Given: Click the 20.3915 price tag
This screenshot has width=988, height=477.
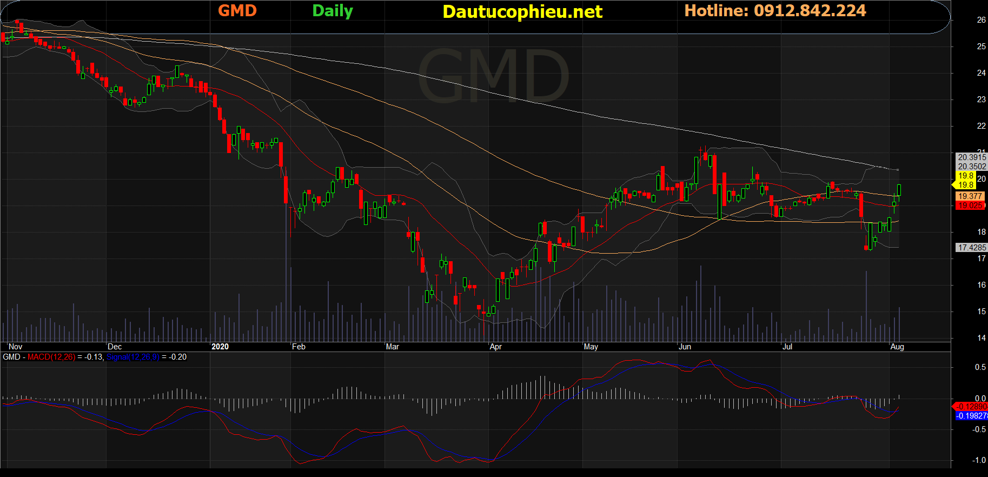Looking at the screenshot, I should coord(972,157).
